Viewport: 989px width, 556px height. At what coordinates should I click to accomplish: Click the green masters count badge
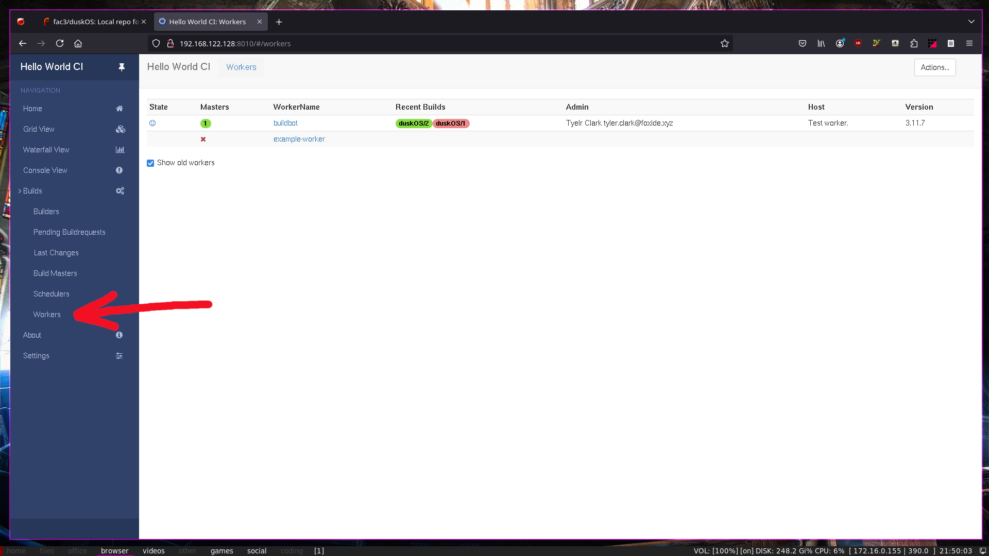point(206,124)
